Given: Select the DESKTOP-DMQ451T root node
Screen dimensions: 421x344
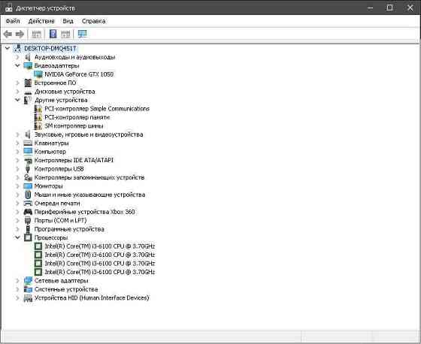Looking at the screenshot, I should (50, 49).
